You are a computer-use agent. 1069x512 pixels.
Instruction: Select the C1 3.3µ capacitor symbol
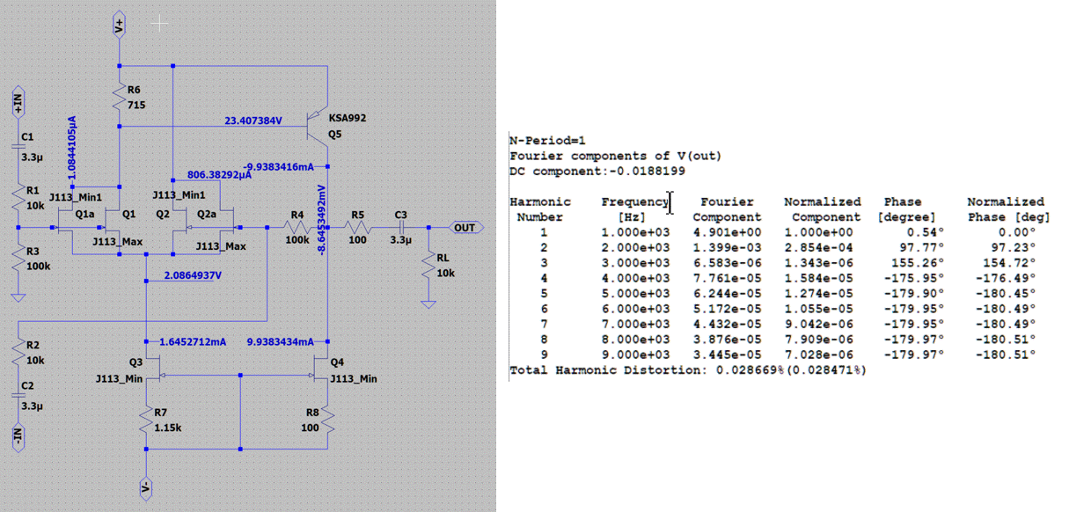click(x=20, y=146)
